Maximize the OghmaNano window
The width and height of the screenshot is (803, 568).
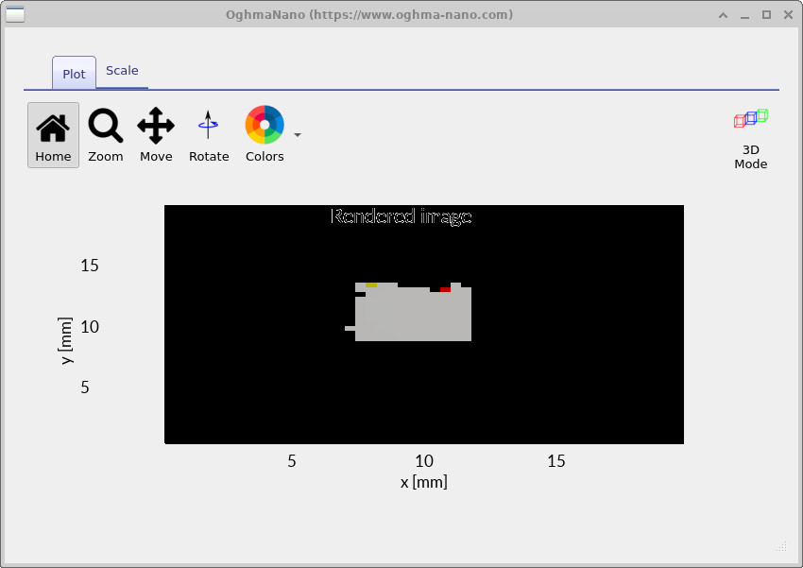[766, 14]
